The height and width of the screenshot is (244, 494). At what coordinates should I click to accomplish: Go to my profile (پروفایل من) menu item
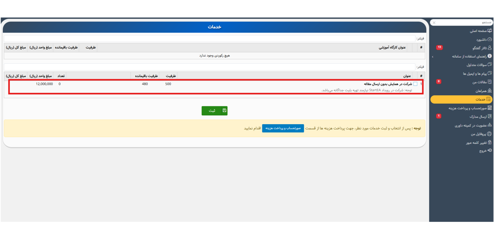tap(478, 134)
